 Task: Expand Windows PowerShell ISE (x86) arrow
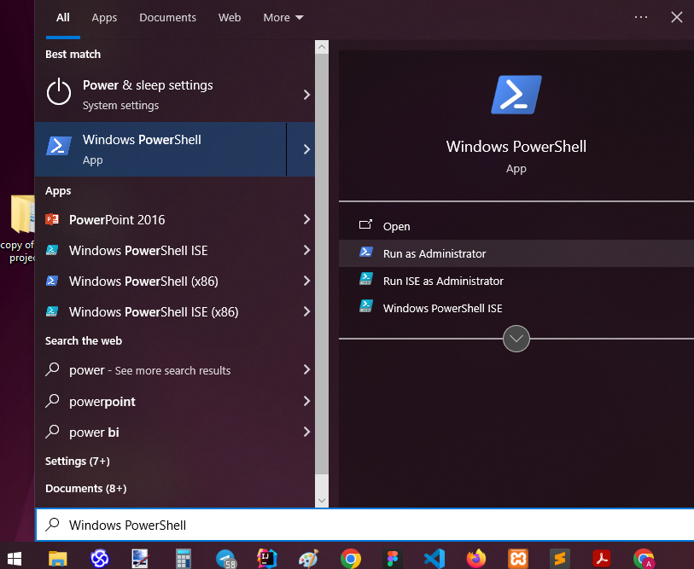306,311
